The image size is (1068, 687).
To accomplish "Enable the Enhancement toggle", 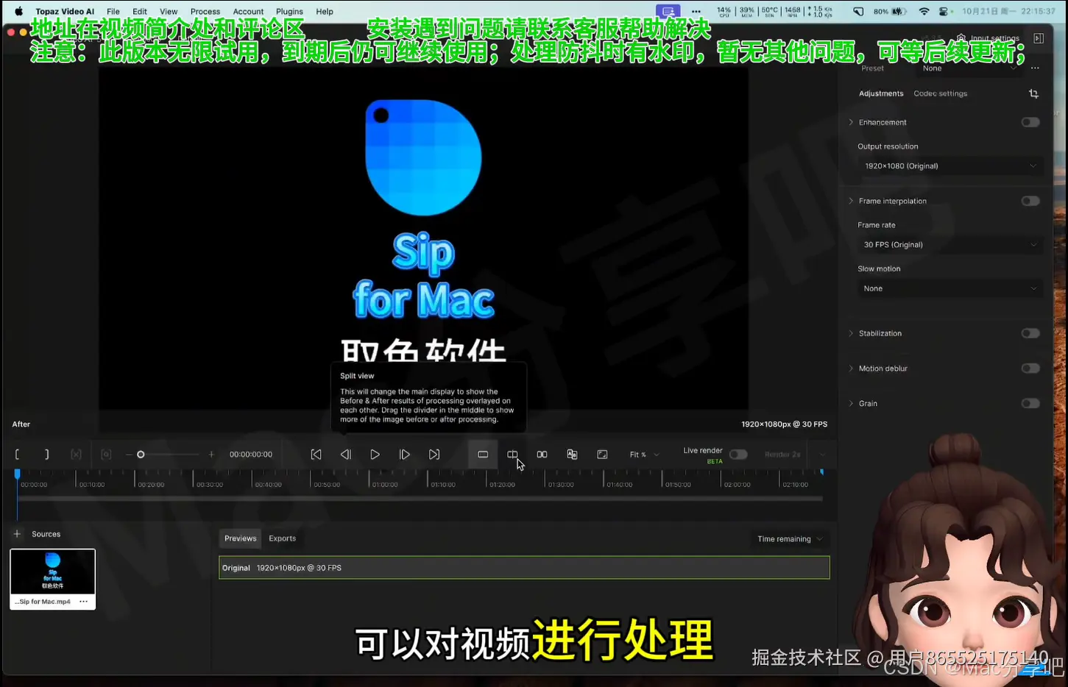I will tap(1030, 122).
